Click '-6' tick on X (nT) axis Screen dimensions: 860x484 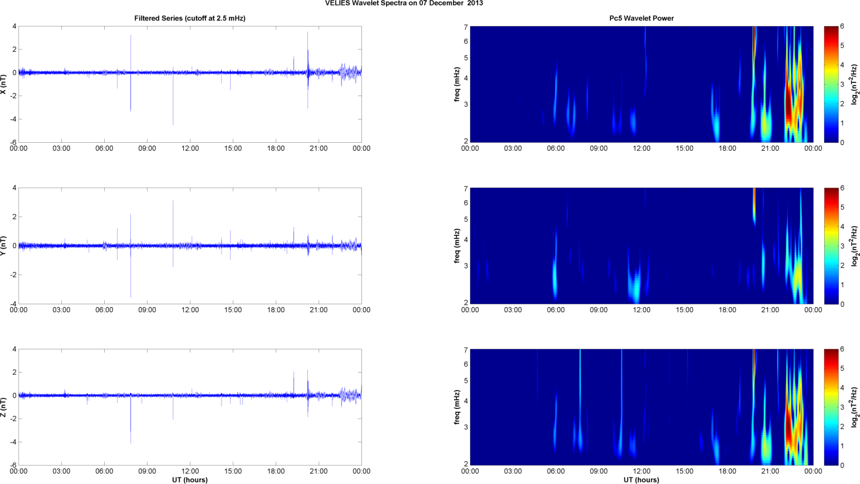[13, 142]
